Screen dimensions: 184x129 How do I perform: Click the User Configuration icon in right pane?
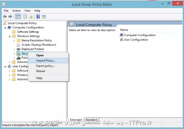[121, 40]
